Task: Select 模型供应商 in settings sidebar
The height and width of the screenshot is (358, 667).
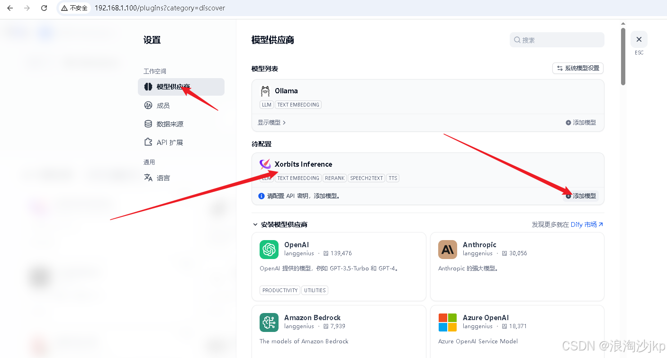Action: pos(181,87)
